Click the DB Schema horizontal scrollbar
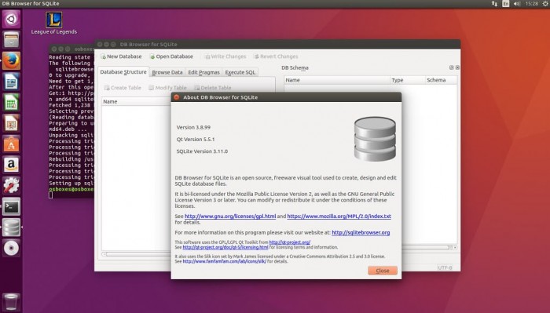Image resolution: width=550 pixels, height=313 pixels. tap(429, 248)
